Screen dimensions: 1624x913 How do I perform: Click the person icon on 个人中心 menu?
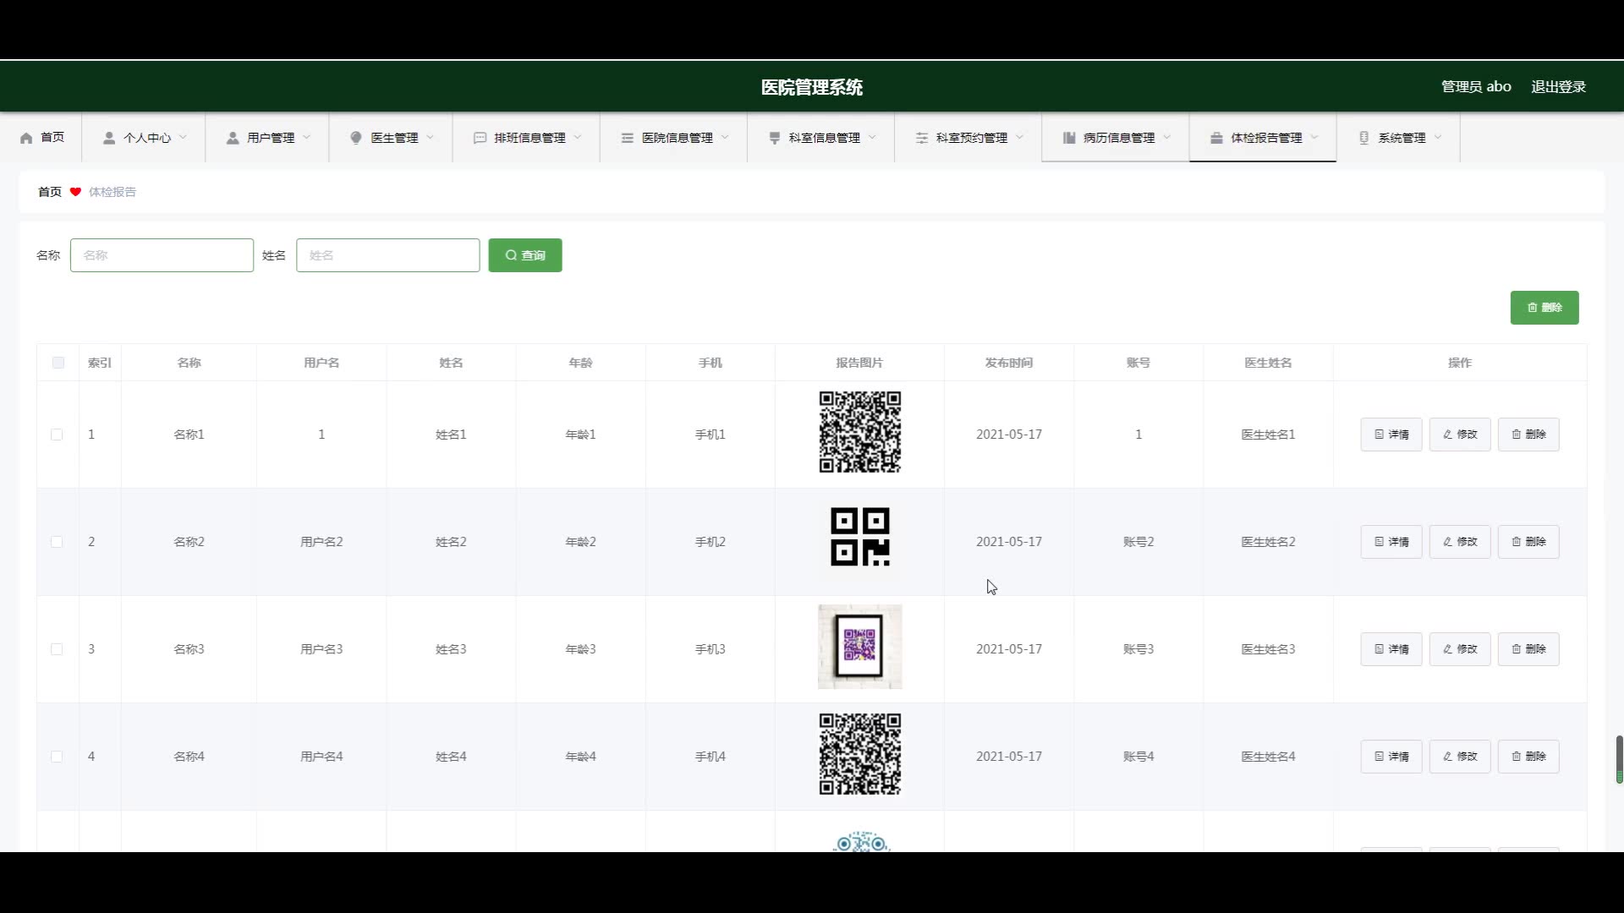(x=109, y=138)
